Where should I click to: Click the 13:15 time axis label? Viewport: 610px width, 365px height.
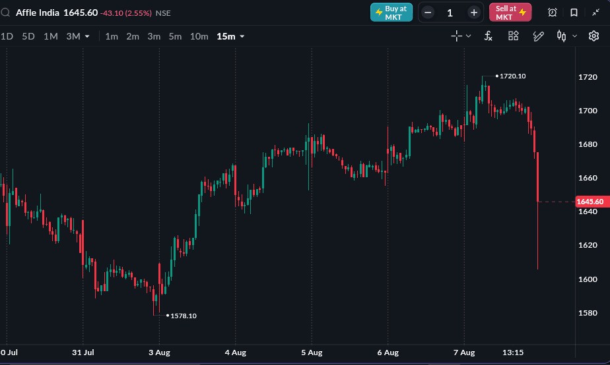pyautogui.click(x=513, y=352)
